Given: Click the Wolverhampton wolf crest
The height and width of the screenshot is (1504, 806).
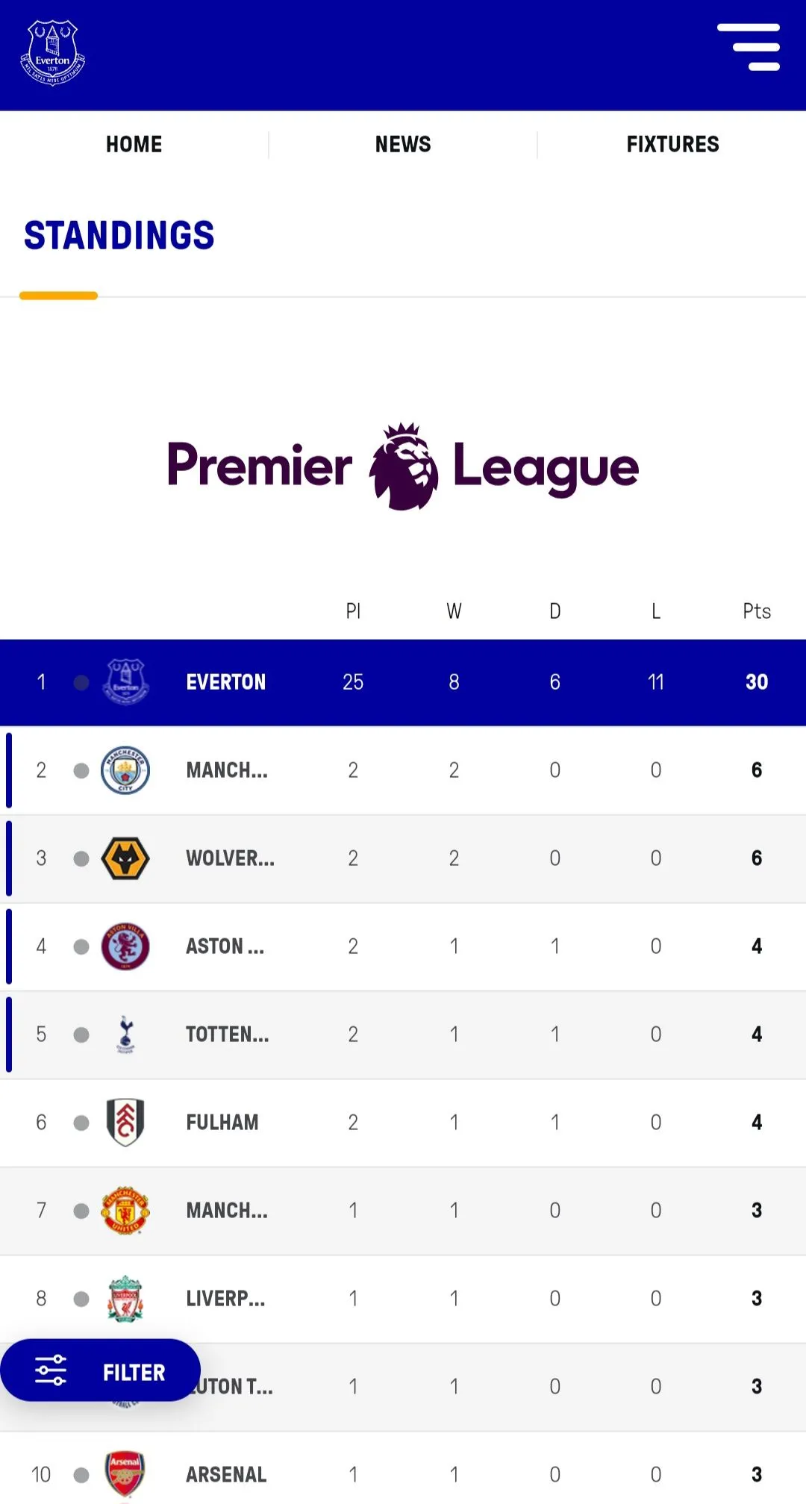Looking at the screenshot, I should click(x=125, y=858).
